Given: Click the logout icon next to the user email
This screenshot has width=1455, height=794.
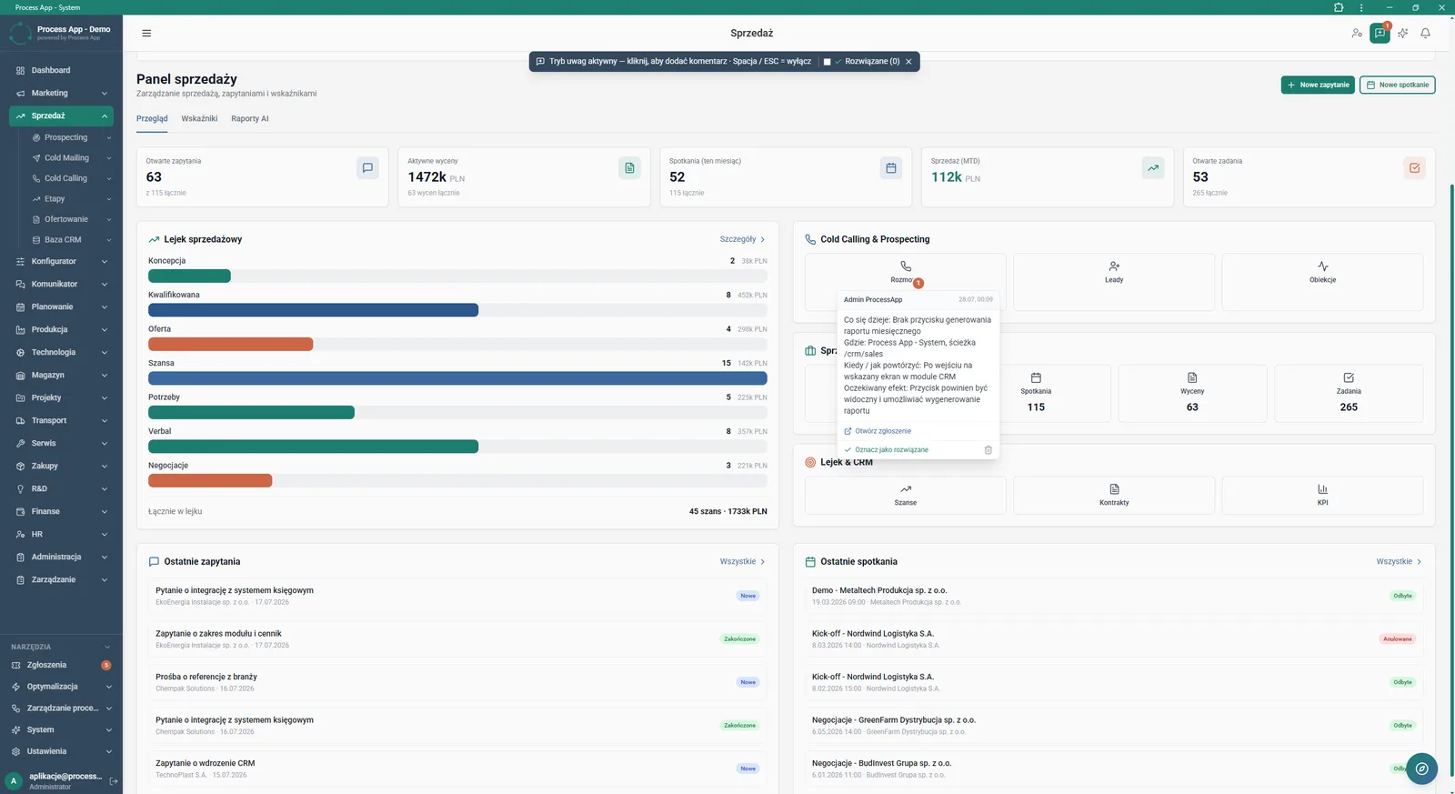Looking at the screenshot, I should (x=114, y=781).
